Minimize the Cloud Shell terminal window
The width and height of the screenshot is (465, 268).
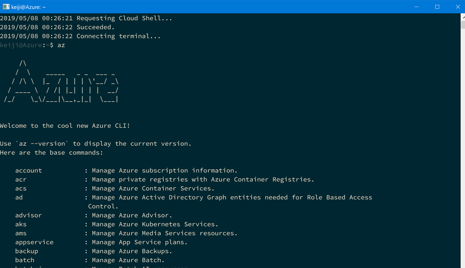click(x=416, y=7)
